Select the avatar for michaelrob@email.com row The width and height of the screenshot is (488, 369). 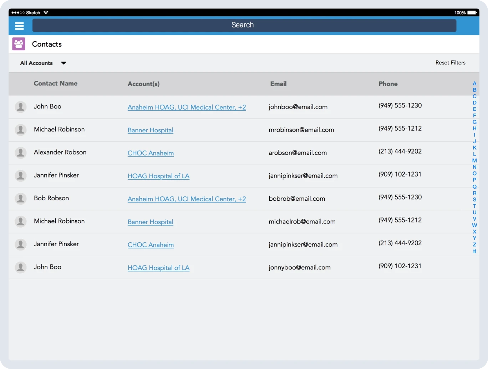(x=21, y=221)
